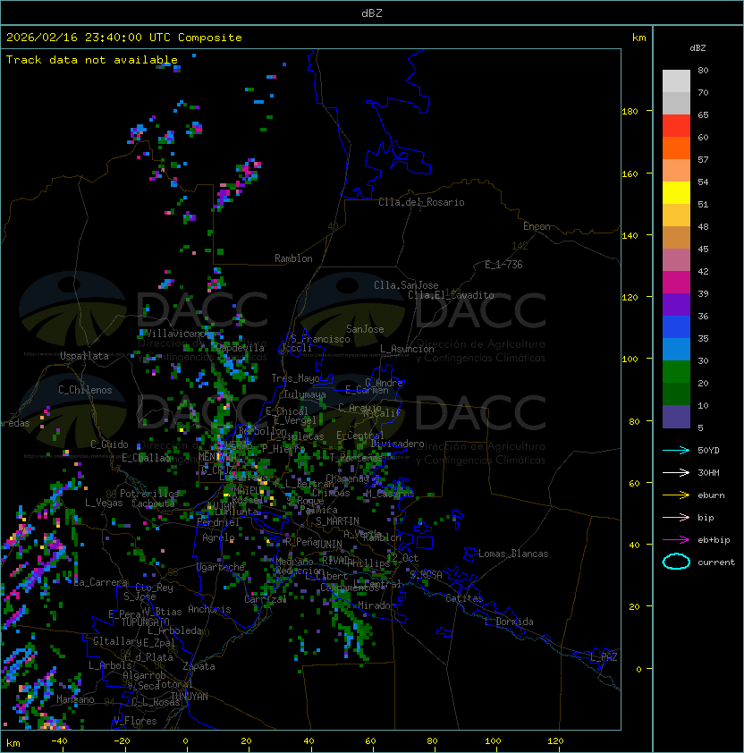Click the 80 dBZ value on color scale

click(x=703, y=70)
